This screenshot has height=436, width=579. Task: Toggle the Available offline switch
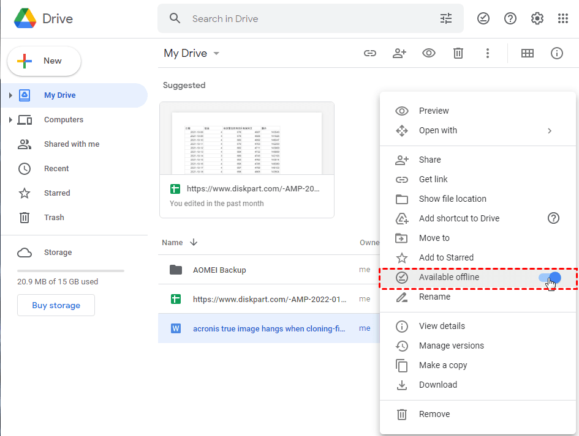click(549, 278)
